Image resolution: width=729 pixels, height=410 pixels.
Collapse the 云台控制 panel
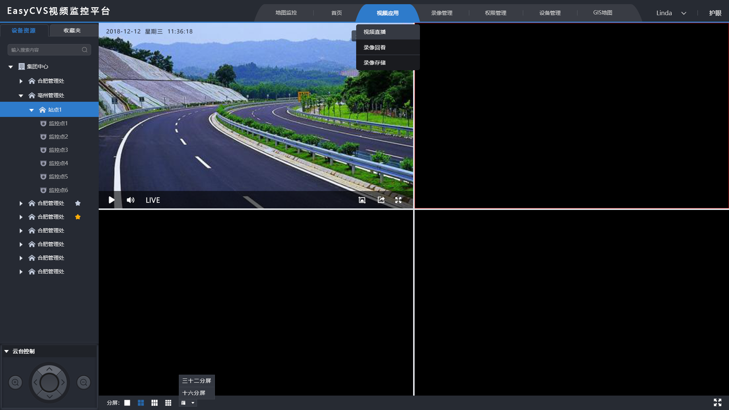[6, 352]
